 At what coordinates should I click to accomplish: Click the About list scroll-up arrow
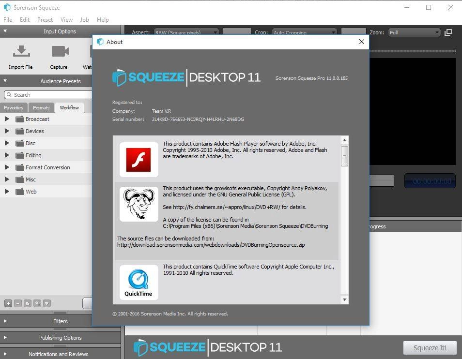[344, 140]
